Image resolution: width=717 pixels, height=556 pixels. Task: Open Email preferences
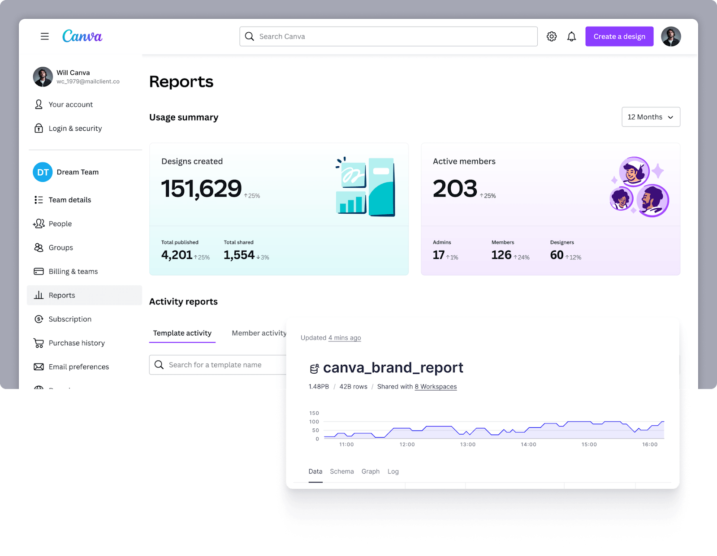point(79,367)
